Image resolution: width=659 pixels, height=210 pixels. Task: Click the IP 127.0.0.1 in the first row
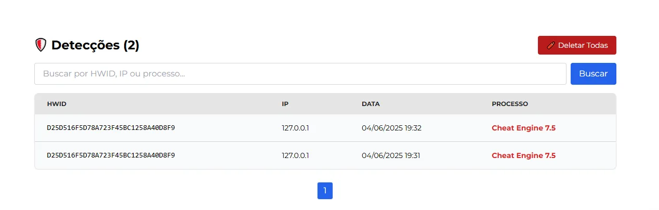[x=295, y=128]
